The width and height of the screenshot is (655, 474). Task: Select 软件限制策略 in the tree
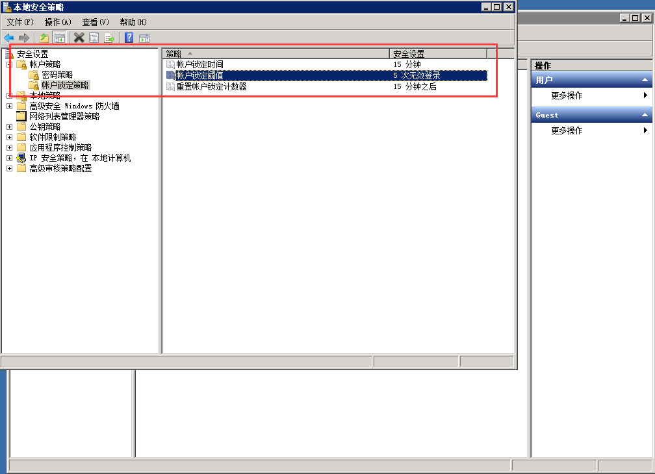[x=53, y=137]
